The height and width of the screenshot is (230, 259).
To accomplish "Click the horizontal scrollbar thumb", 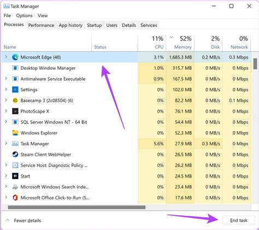I will click(x=76, y=207).
